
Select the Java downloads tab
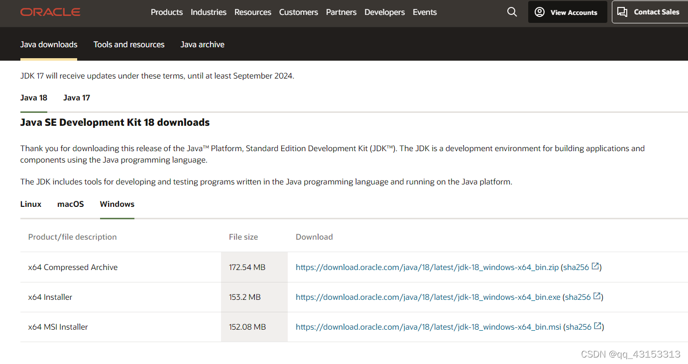[49, 44]
